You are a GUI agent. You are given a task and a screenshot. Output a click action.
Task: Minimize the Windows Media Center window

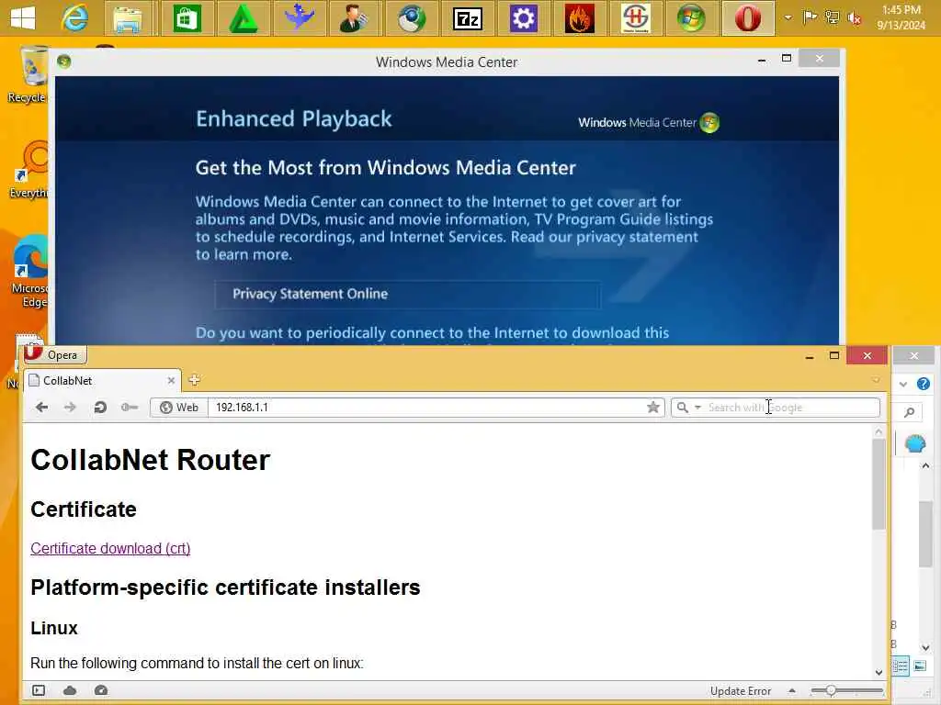pyautogui.click(x=762, y=60)
